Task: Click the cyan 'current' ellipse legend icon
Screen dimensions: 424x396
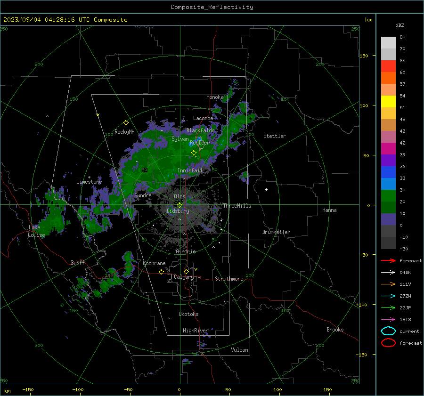Action: [388, 331]
